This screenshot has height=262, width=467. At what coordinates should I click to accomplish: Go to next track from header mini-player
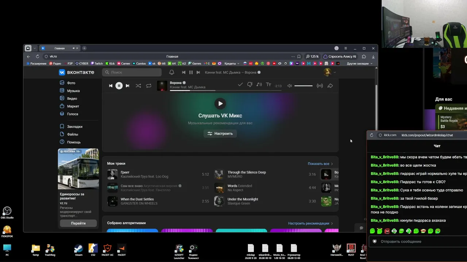pos(198,72)
